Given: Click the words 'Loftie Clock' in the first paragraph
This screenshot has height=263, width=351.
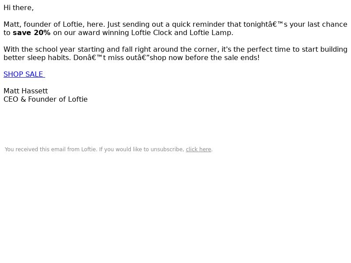Looking at the screenshot, I should coord(151,32).
